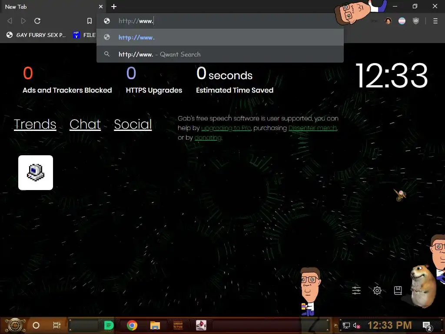This screenshot has height=334, width=445.
Task: Open the Chat link
Action: coord(85,124)
